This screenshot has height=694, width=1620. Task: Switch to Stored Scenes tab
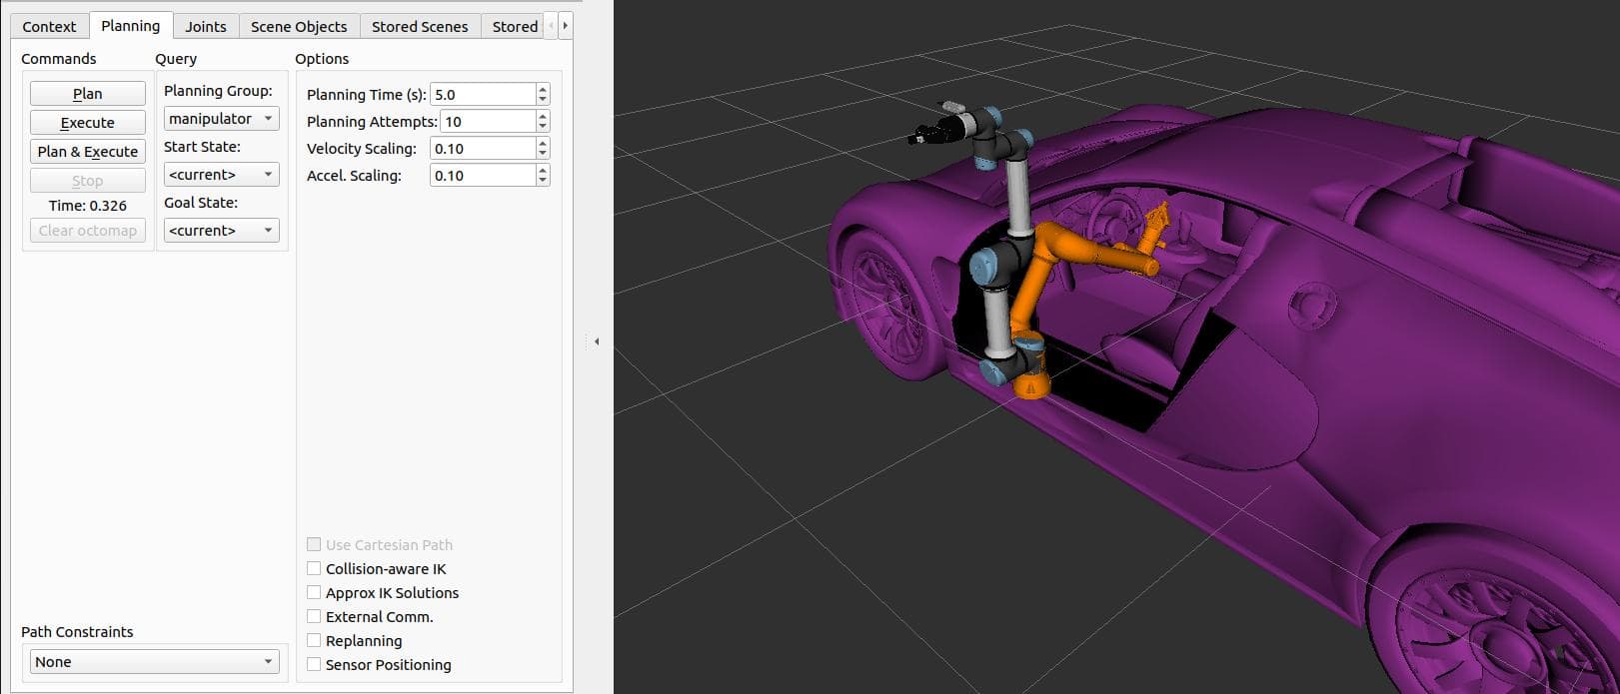[420, 27]
